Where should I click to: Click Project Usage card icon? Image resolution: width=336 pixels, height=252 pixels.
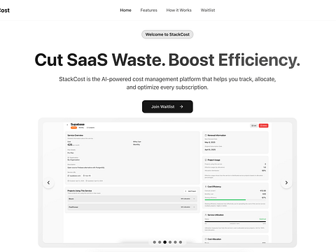point(206,160)
